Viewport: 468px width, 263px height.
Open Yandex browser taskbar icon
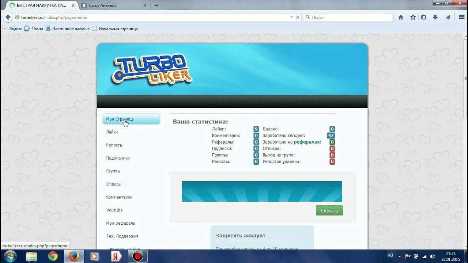pos(116,256)
